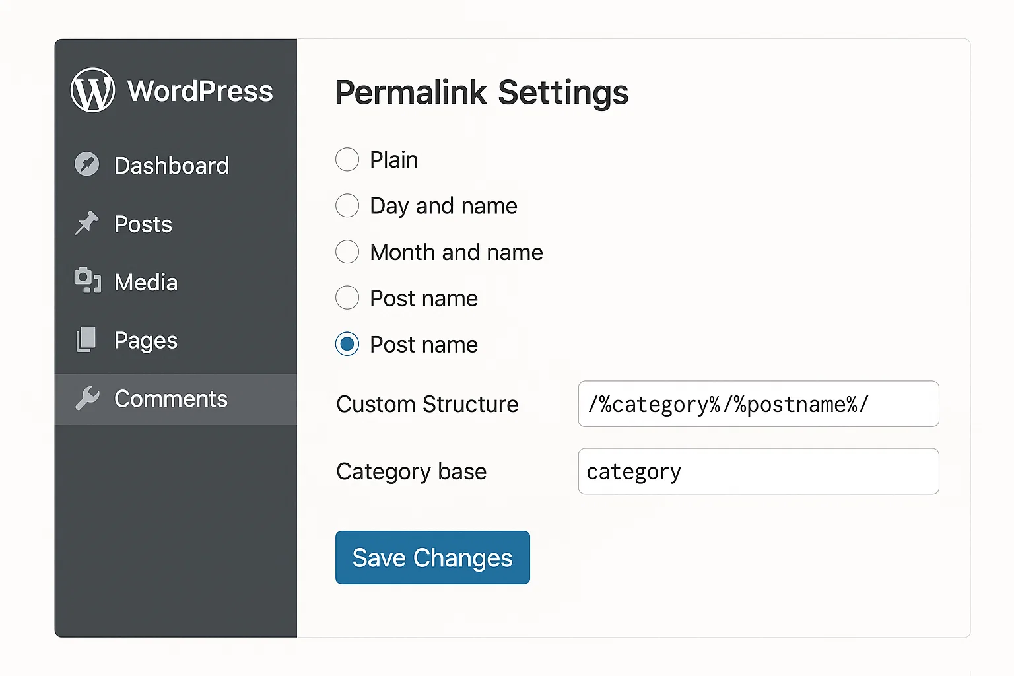Select the Media menu entry
Screen dimensions: 1014x676
click(145, 282)
